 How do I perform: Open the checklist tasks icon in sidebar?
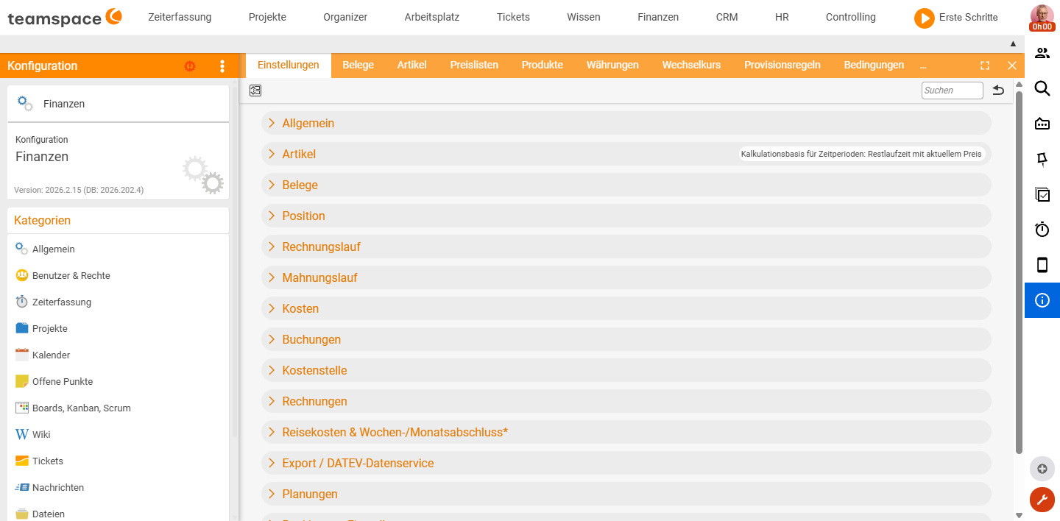(1042, 194)
